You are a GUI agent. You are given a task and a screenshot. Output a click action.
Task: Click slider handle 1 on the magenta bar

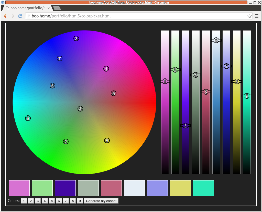(x=165, y=81)
